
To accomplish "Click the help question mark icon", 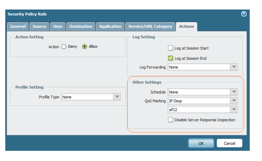I will 244,14.
